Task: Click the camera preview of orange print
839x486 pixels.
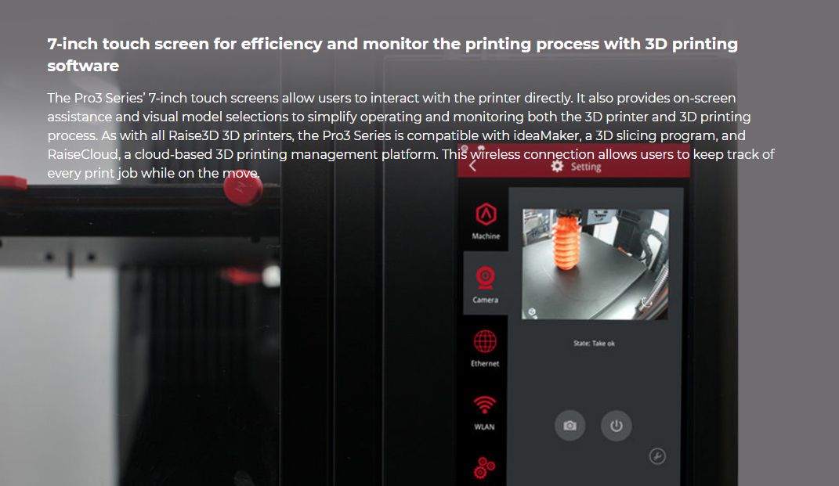Action: 595,264
